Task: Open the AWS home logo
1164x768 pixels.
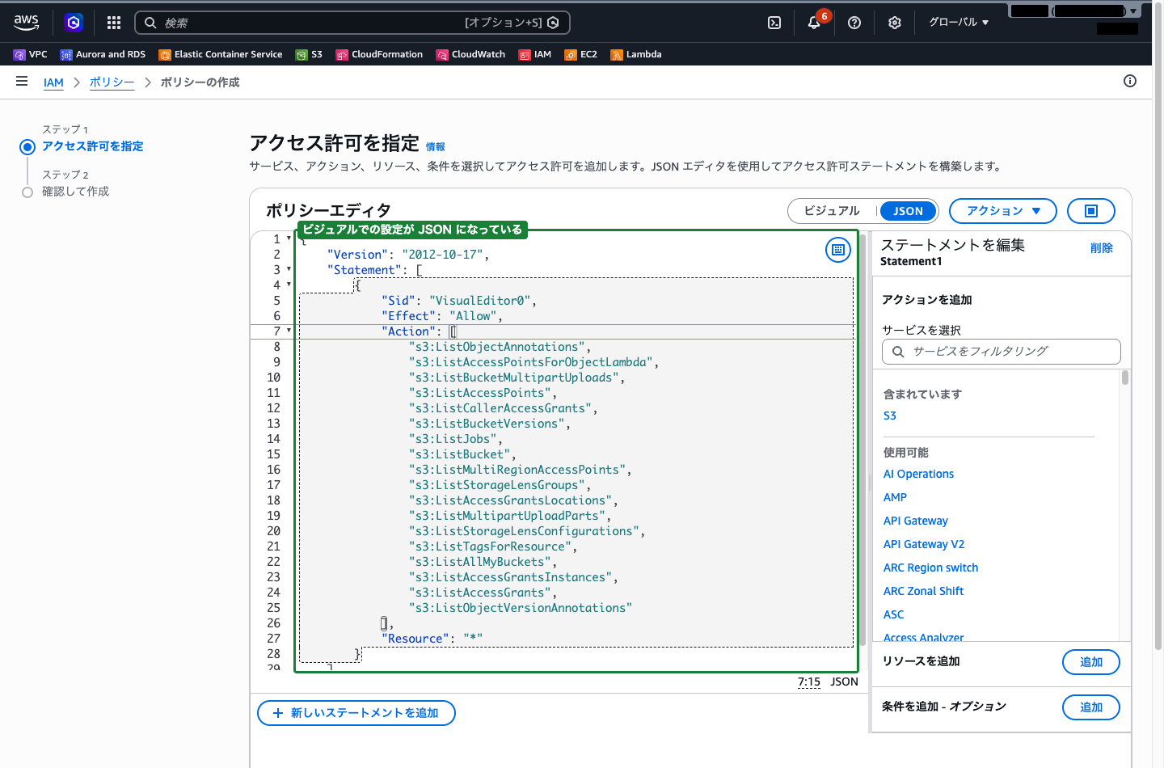Action: click(27, 23)
